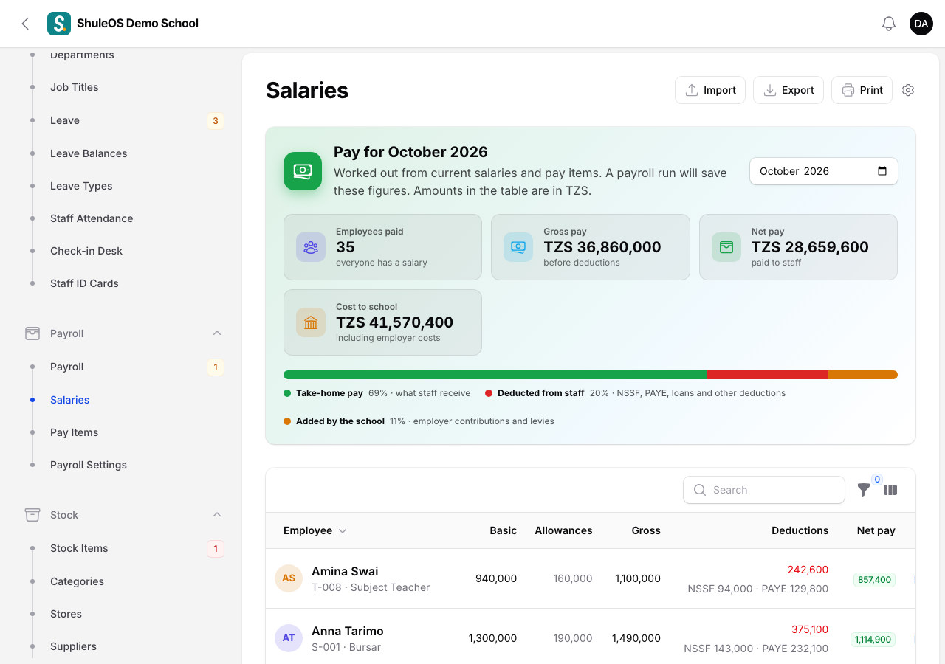Click Anna Tarimo's AT avatar
Screen dimensions: 945x664
coord(289,638)
